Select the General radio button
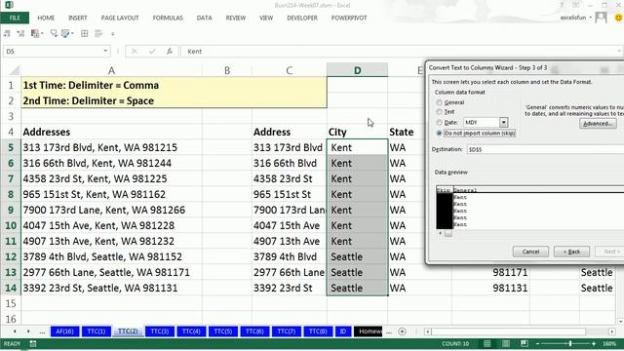624x351 pixels. [x=440, y=102]
